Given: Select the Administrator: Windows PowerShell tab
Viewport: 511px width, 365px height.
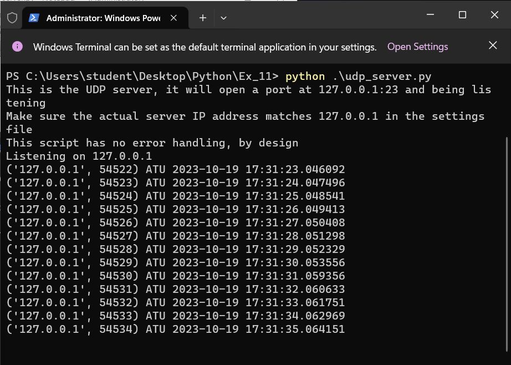Looking at the screenshot, I should click(x=103, y=18).
